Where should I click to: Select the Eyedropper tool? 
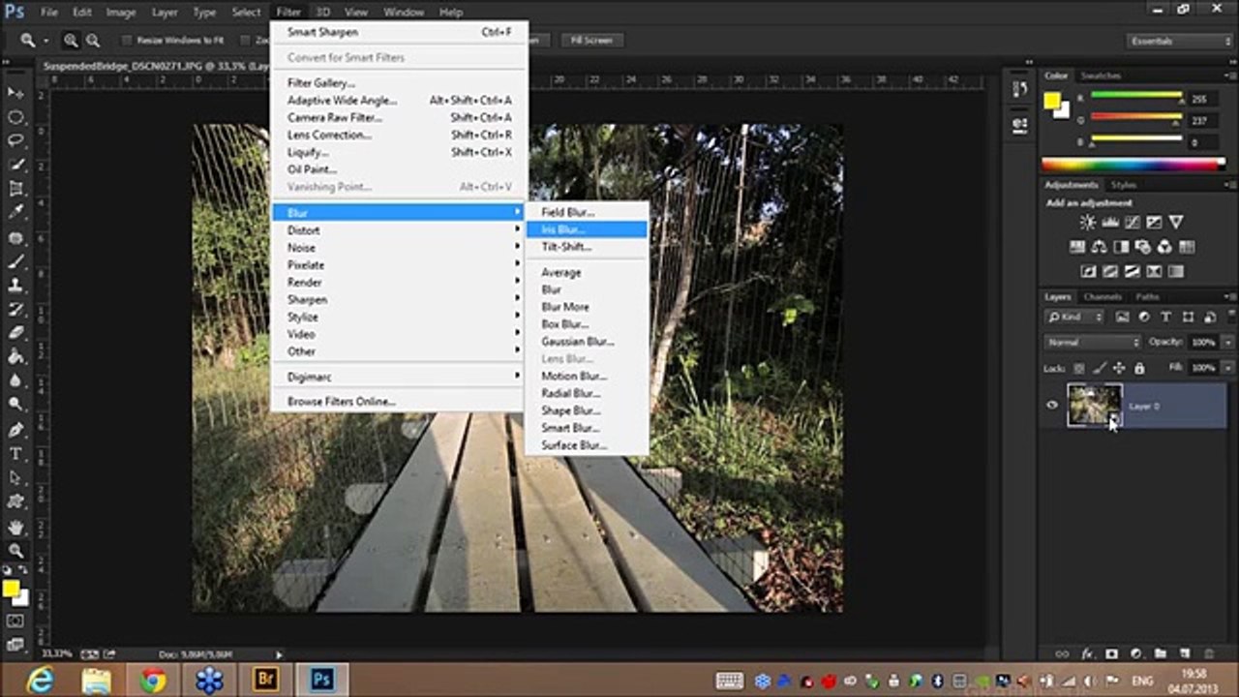coord(15,213)
